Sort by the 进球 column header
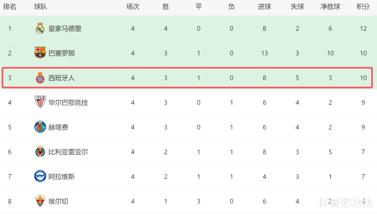This screenshot has height=214, width=377. (264, 7)
